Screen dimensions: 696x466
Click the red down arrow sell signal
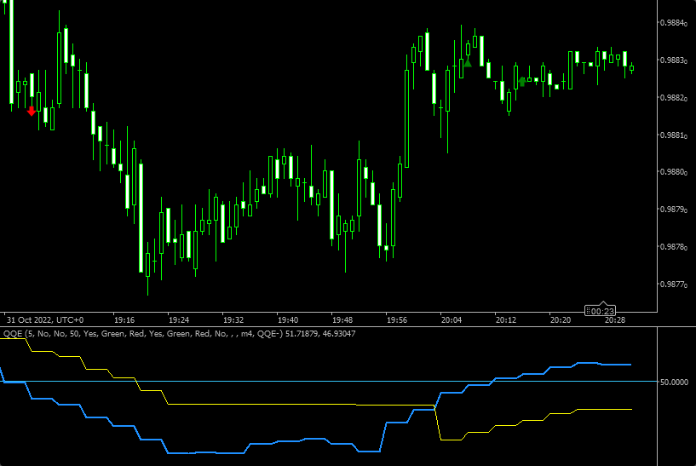pos(32,110)
